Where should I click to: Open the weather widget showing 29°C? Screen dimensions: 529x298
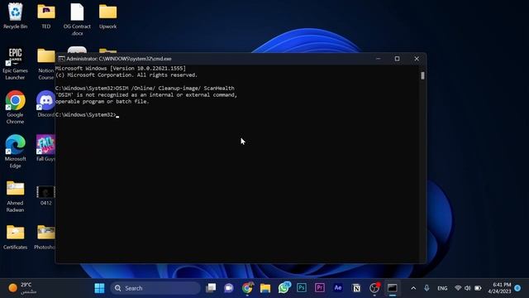tap(22, 288)
